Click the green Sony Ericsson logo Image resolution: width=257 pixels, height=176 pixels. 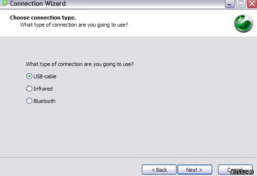244,23
